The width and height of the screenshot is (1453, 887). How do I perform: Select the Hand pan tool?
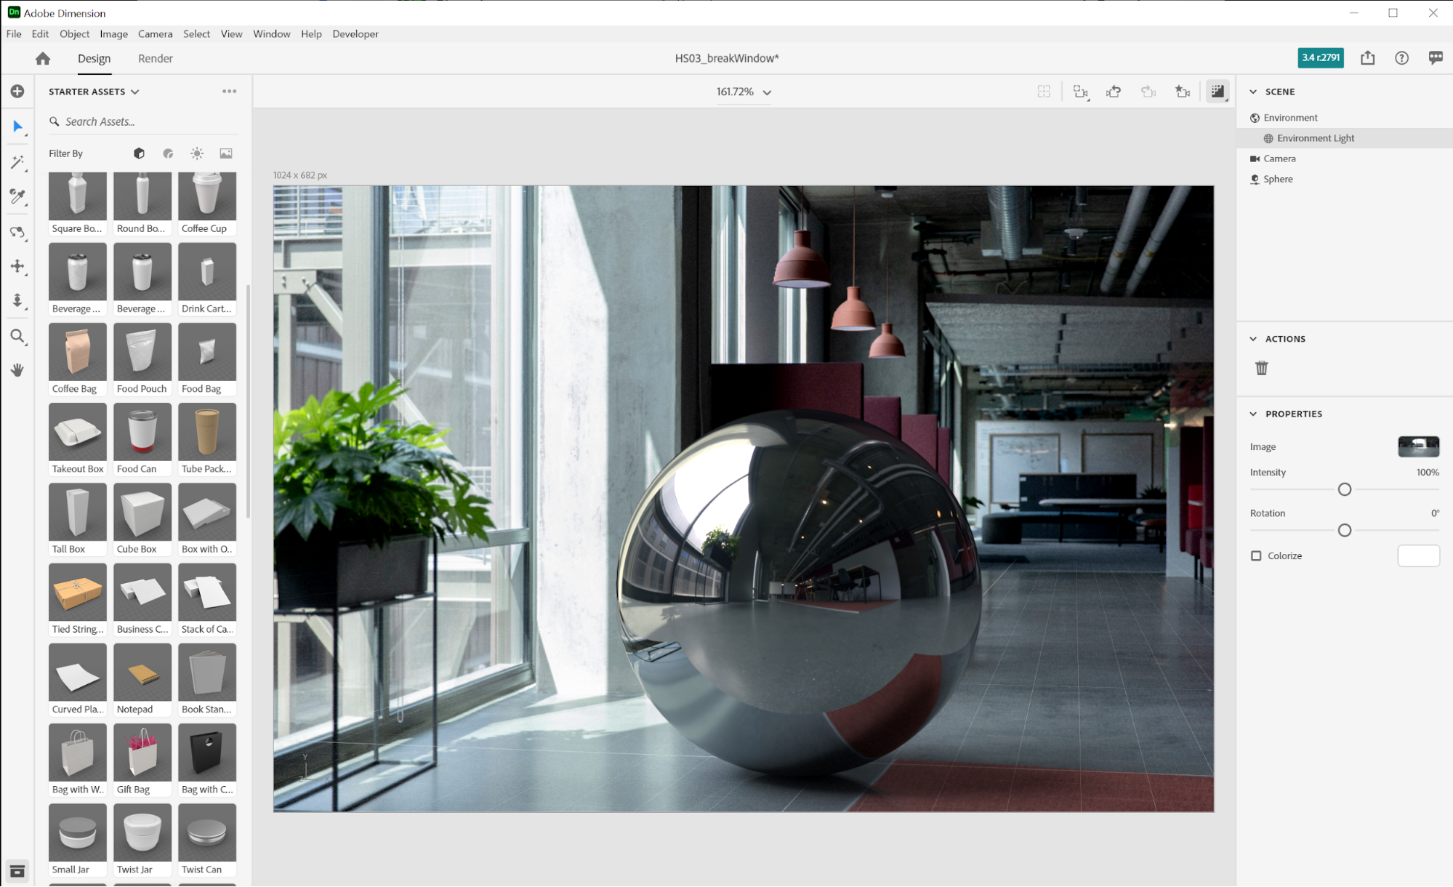[x=17, y=370]
